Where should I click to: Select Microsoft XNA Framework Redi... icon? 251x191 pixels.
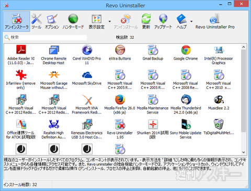coord(87,99)
